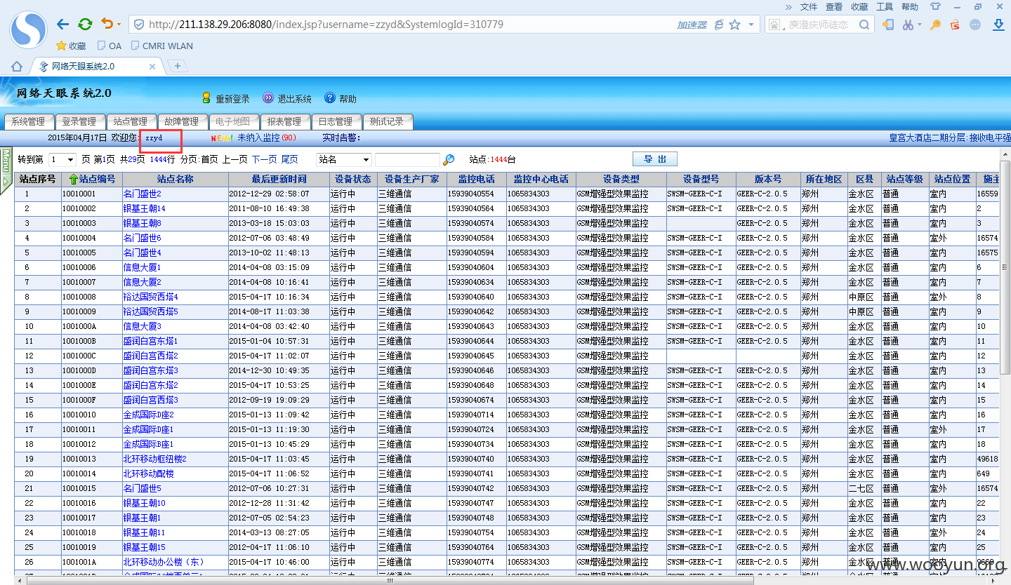Click the paw search engine icon

pos(775,25)
